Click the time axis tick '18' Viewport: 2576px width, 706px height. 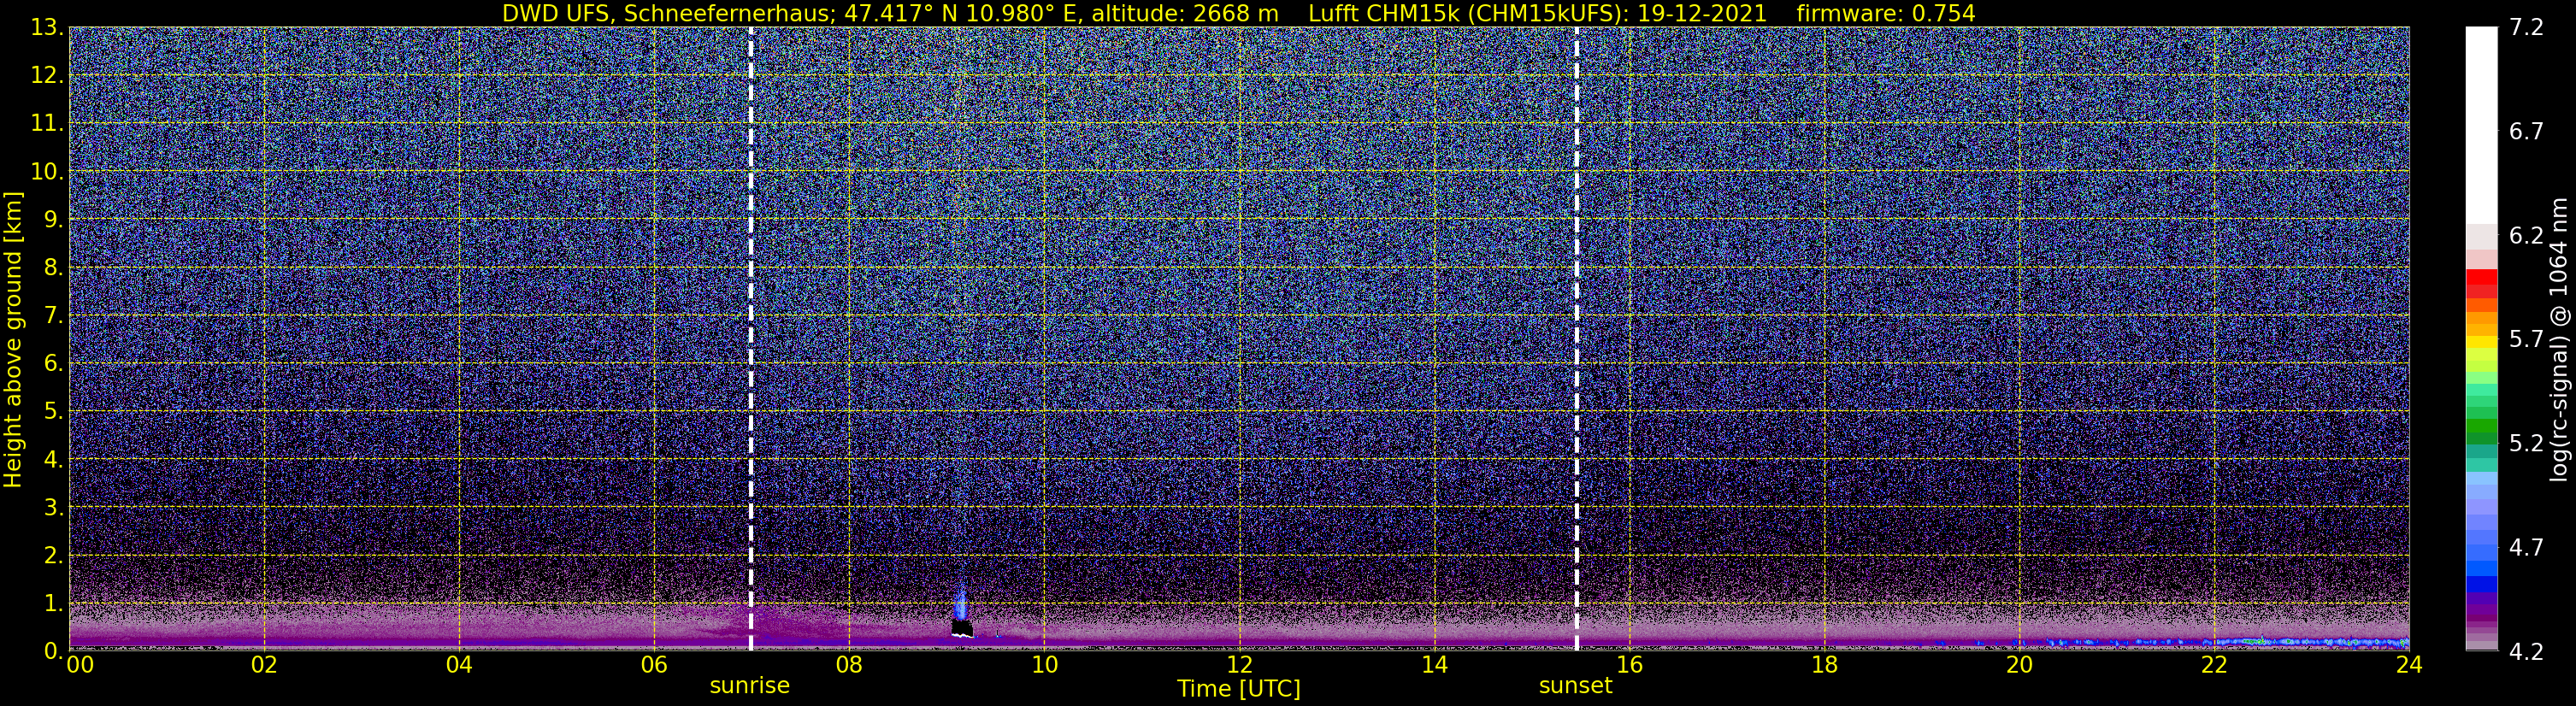(x=1824, y=666)
